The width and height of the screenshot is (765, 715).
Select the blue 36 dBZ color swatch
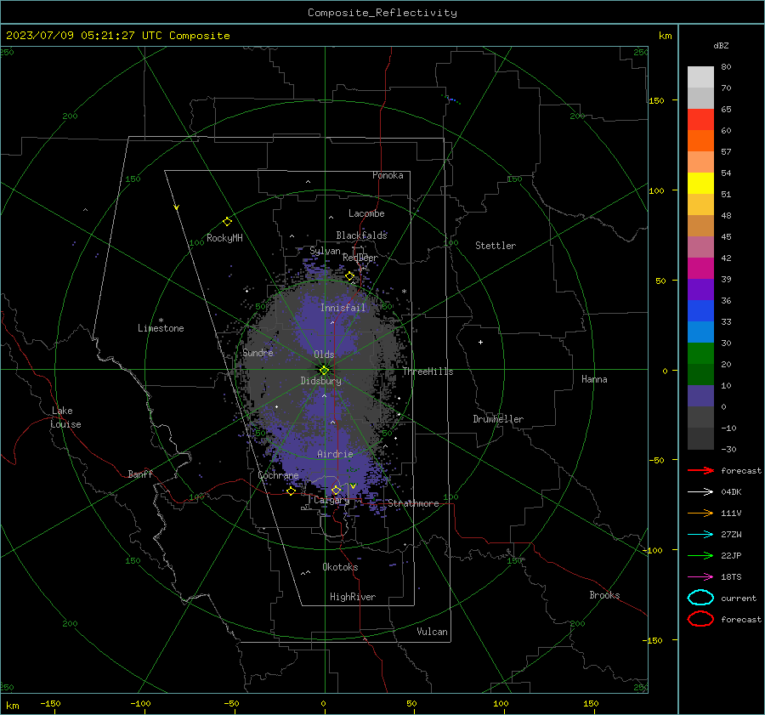point(700,310)
